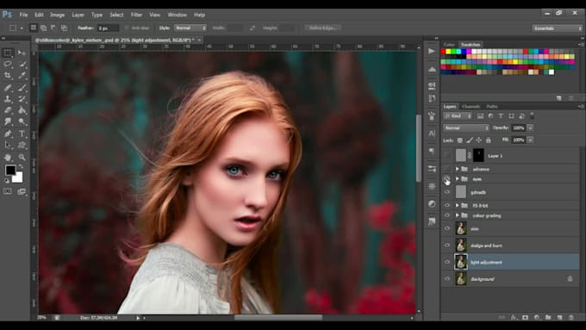Hide the colour grading group
The width and height of the screenshot is (586, 330).
click(447, 215)
